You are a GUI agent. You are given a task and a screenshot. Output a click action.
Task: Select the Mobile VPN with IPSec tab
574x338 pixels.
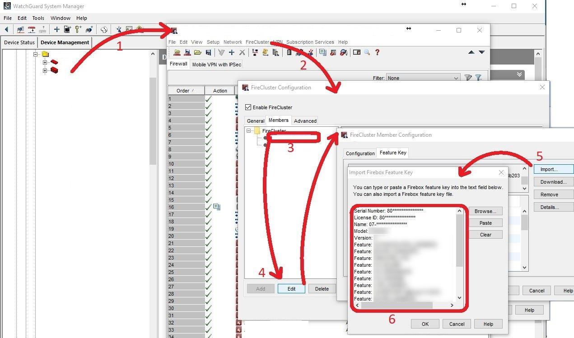217,65
